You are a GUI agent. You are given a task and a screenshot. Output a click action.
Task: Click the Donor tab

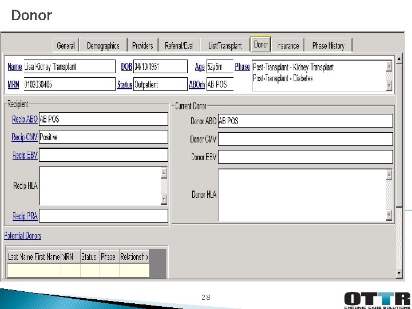261,45
